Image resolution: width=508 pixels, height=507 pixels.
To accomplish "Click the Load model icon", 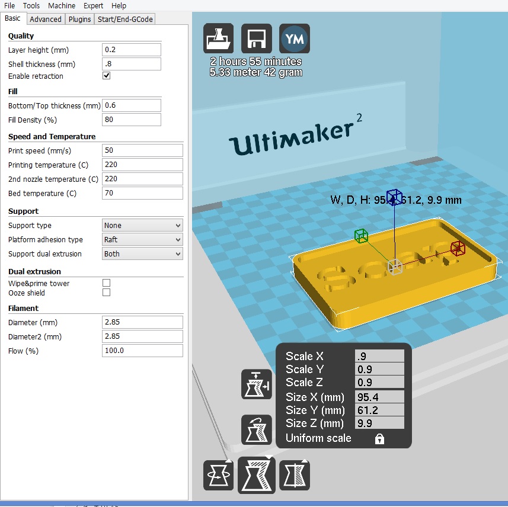I will (218, 38).
